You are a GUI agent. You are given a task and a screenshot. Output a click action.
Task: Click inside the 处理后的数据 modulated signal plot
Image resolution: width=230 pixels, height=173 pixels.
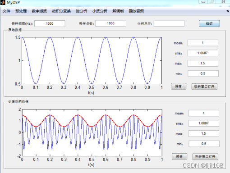(x=92, y=132)
